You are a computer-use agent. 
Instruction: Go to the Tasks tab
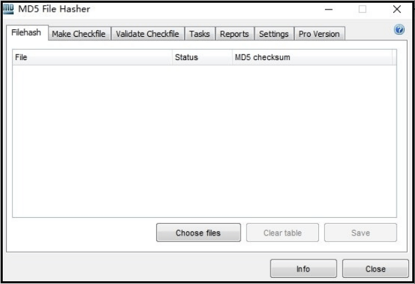coord(200,34)
